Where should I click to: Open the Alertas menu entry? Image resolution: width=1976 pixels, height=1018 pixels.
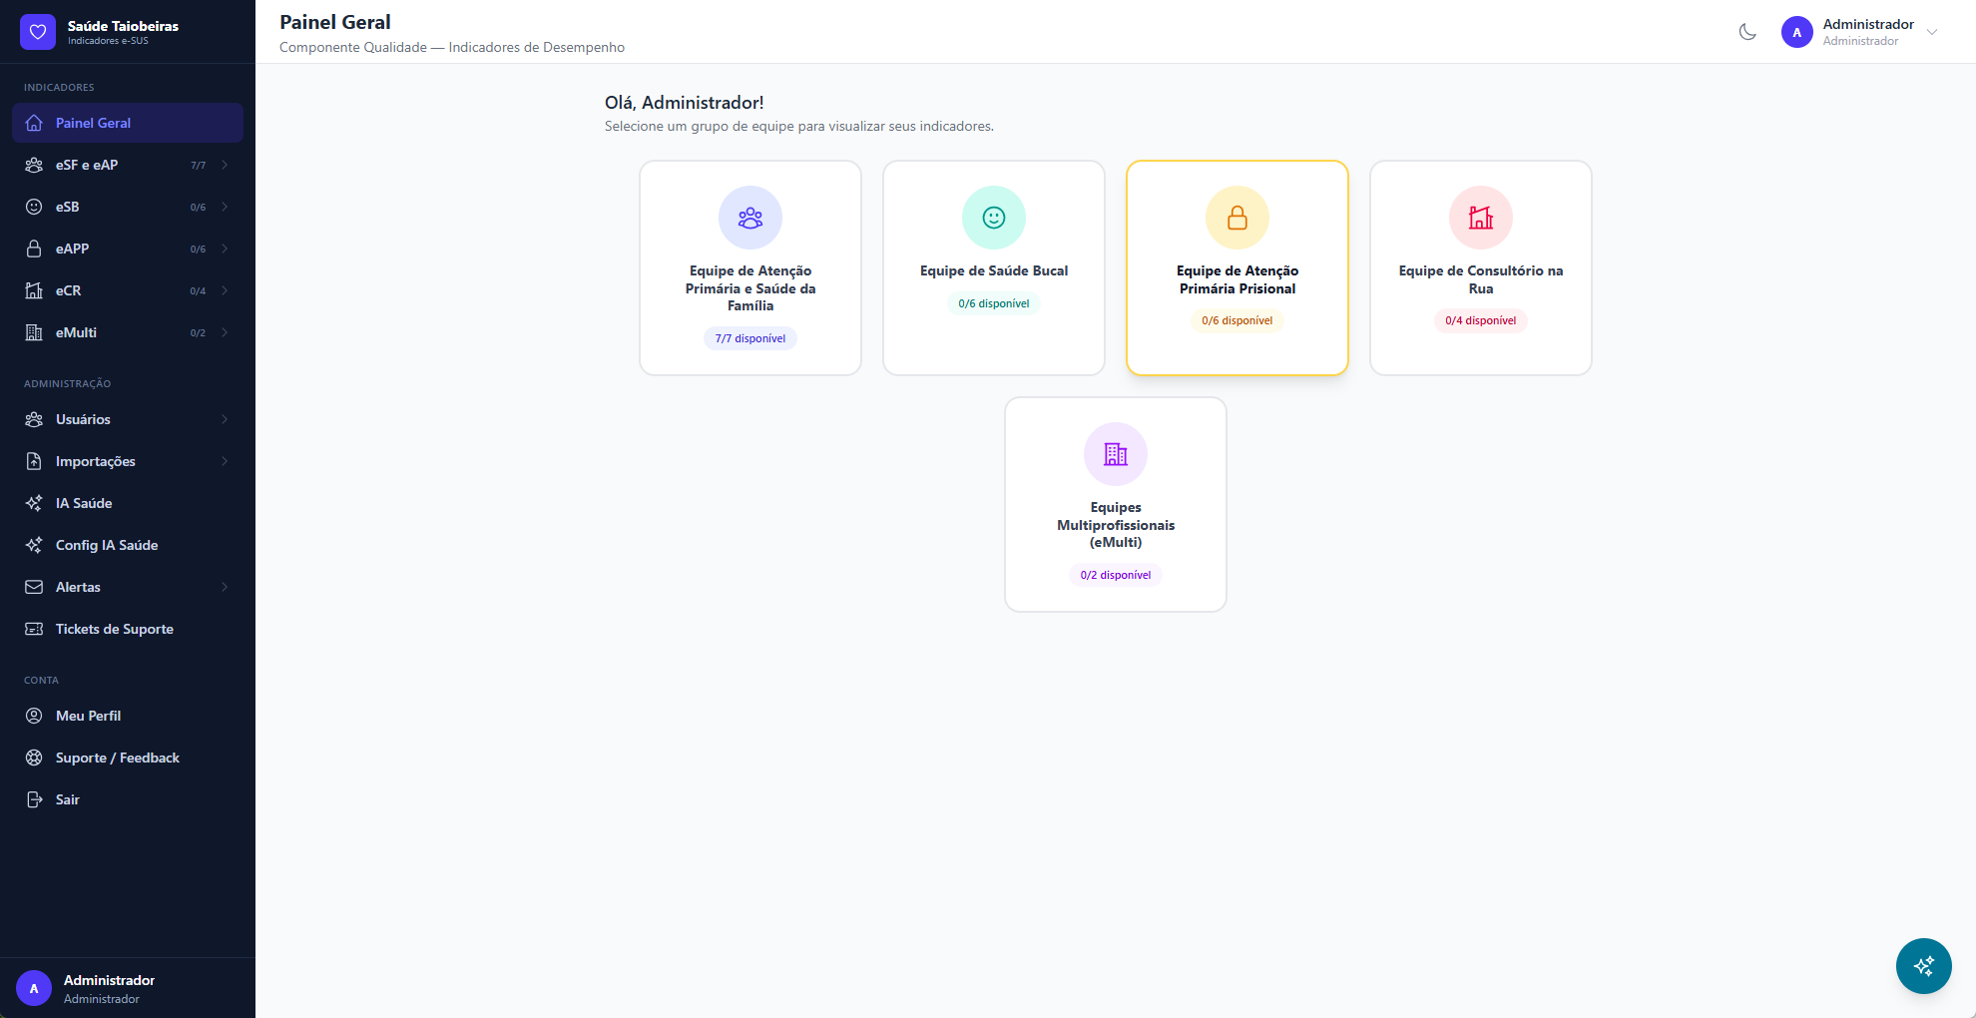point(78,587)
